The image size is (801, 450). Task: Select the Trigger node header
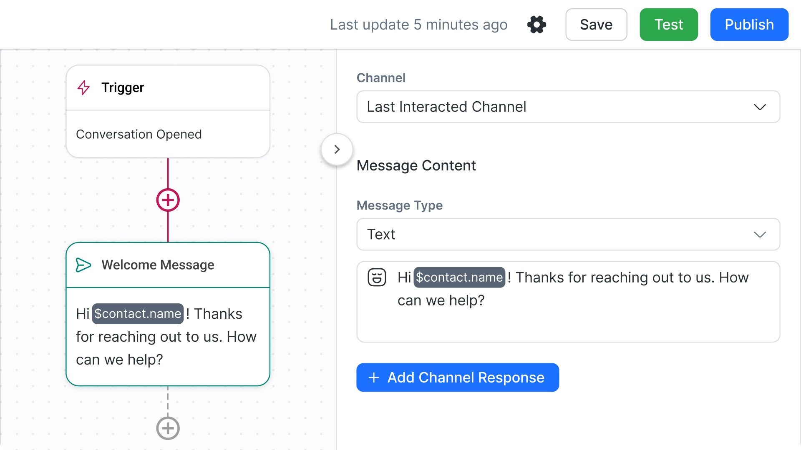pyautogui.click(x=167, y=87)
